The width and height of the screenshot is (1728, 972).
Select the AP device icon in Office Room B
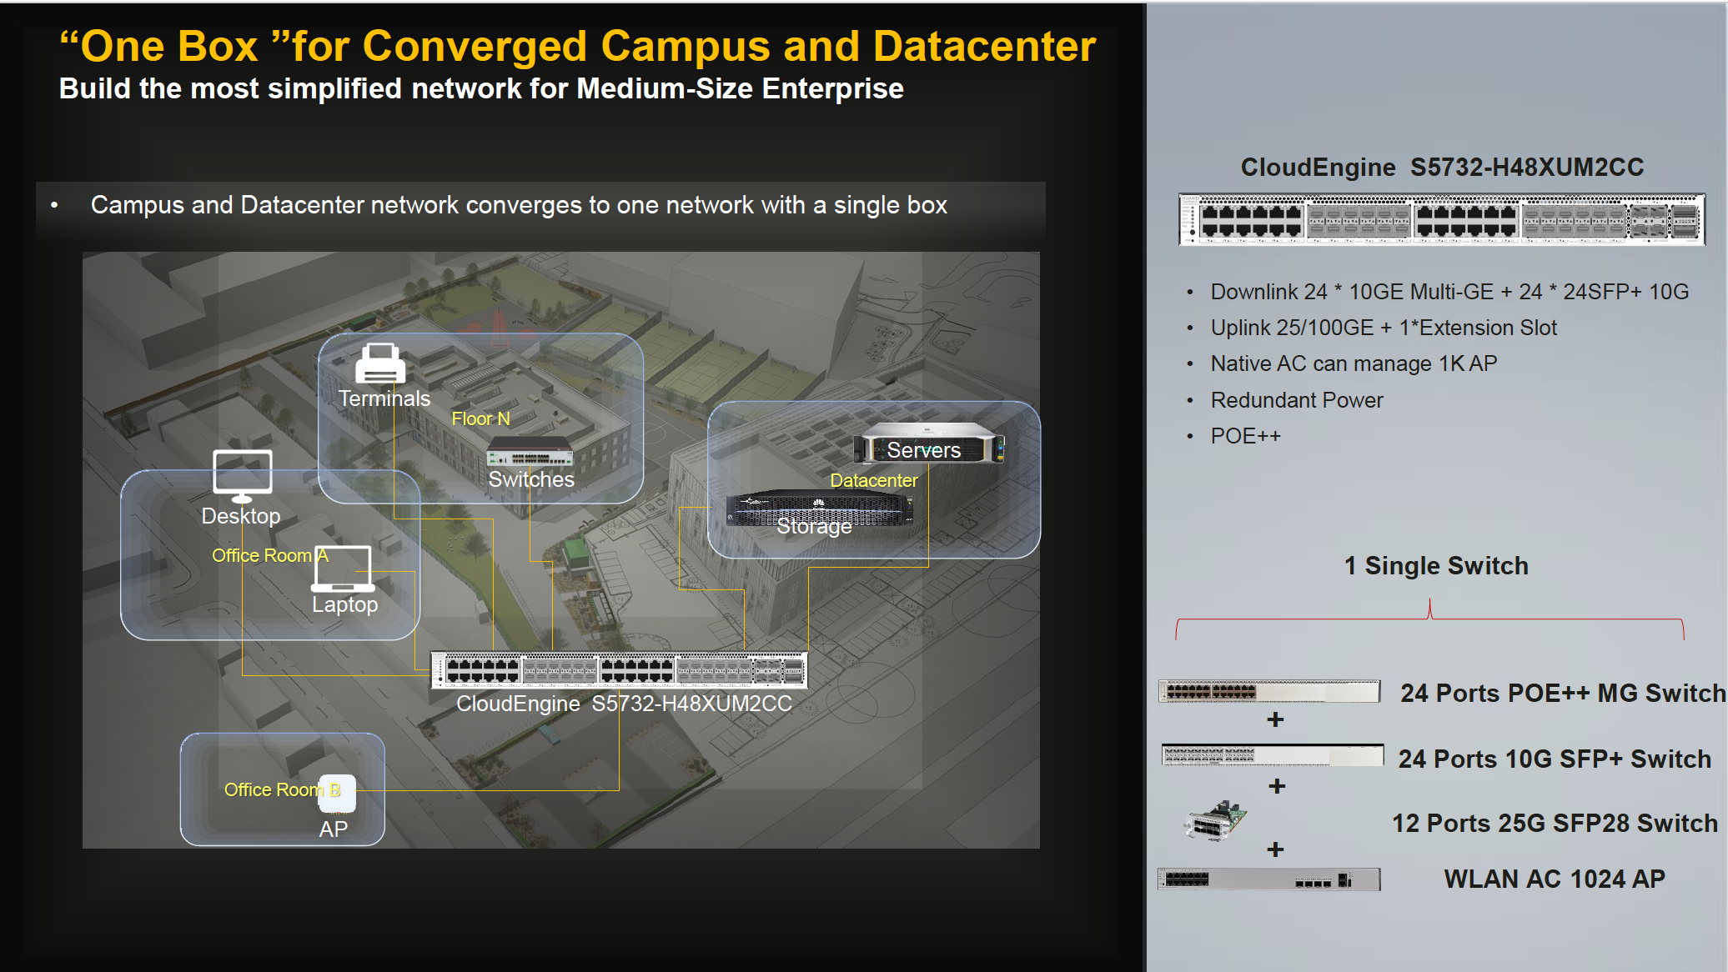pyautogui.click(x=338, y=794)
